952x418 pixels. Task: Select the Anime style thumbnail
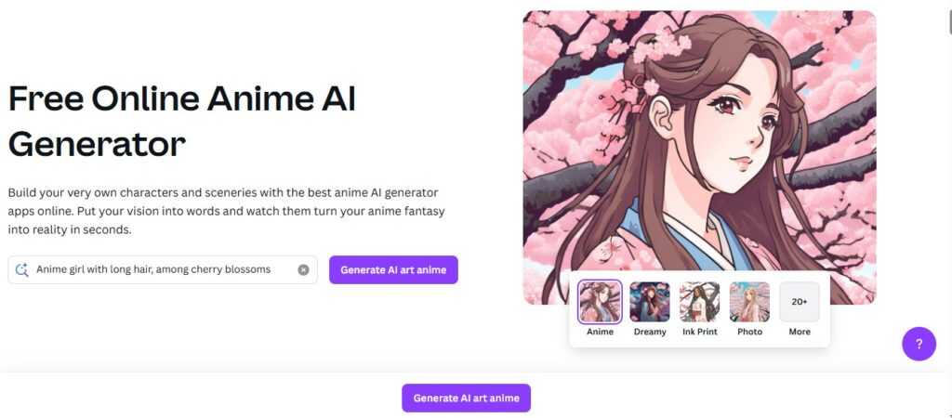pyautogui.click(x=600, y=302)
